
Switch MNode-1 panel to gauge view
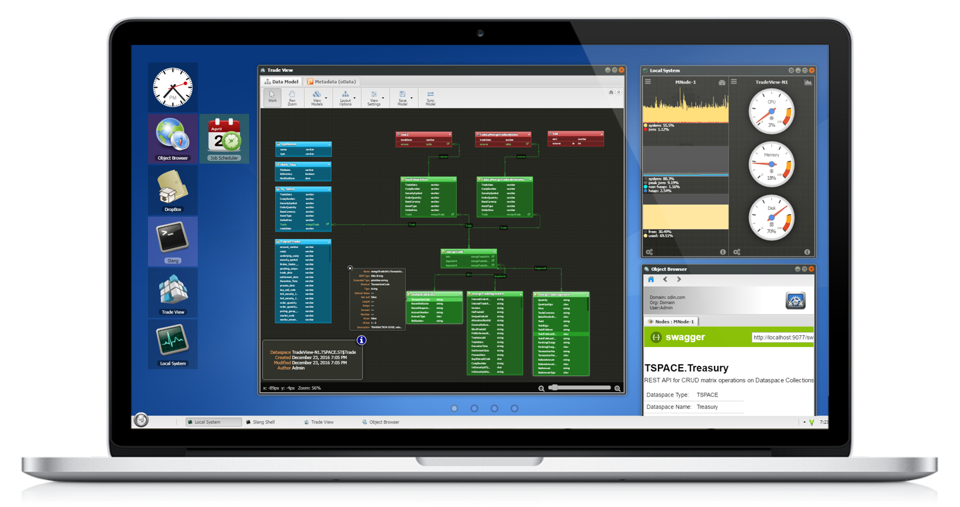click(x=722, y=82)
